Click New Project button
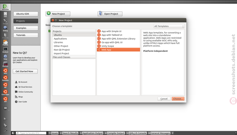The width and height of the screenshot is (237, 135). point(58,14)
